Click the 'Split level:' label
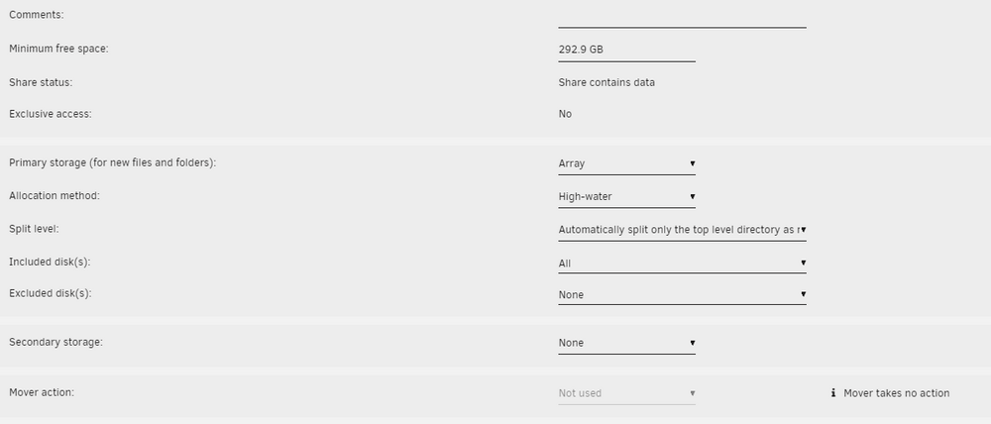 pos(34,229)
